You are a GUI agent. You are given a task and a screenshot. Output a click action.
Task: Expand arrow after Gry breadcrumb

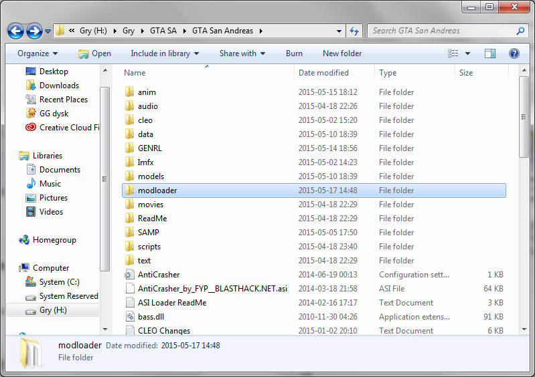tap(142, 31)
